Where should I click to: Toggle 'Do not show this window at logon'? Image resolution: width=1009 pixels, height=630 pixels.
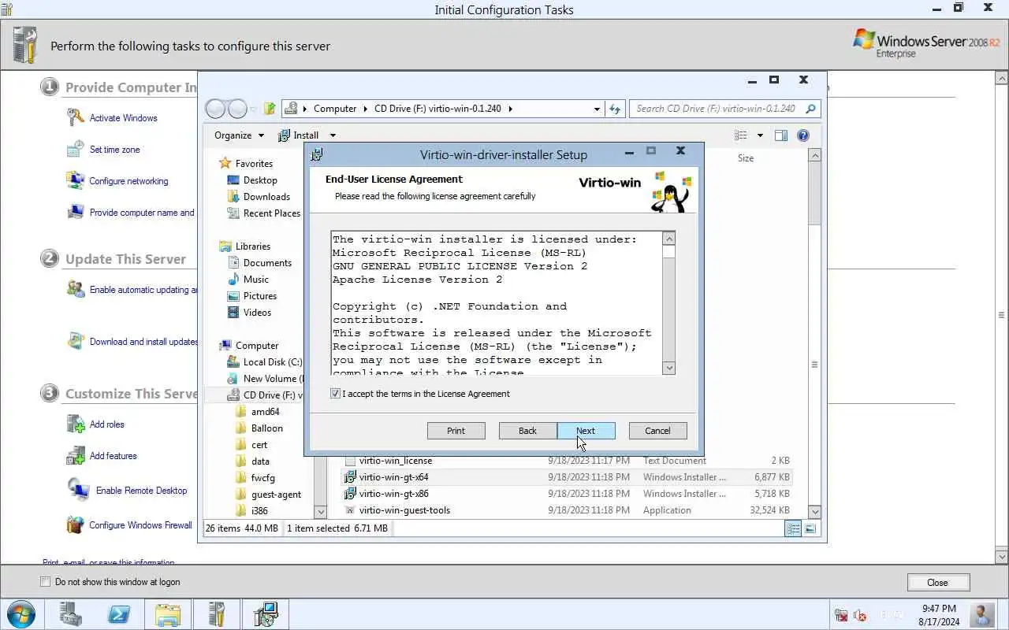pyautogui.click(x=45, y=582)
